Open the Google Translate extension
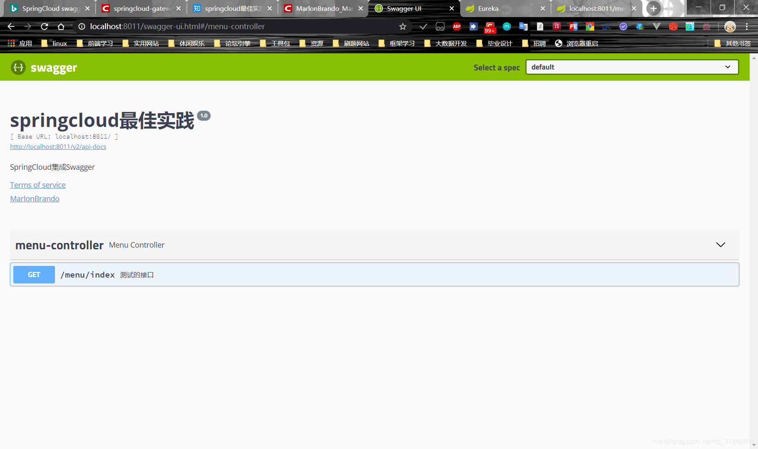Viewport: 758px width, 449px height. (x=523, y=27)
